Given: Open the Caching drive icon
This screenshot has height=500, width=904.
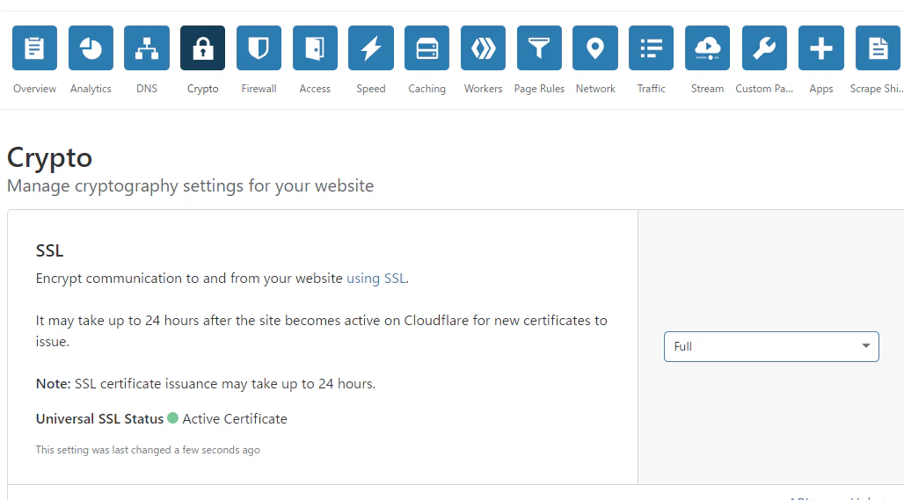Looking at the screenshot, I should tap(426, 47).
